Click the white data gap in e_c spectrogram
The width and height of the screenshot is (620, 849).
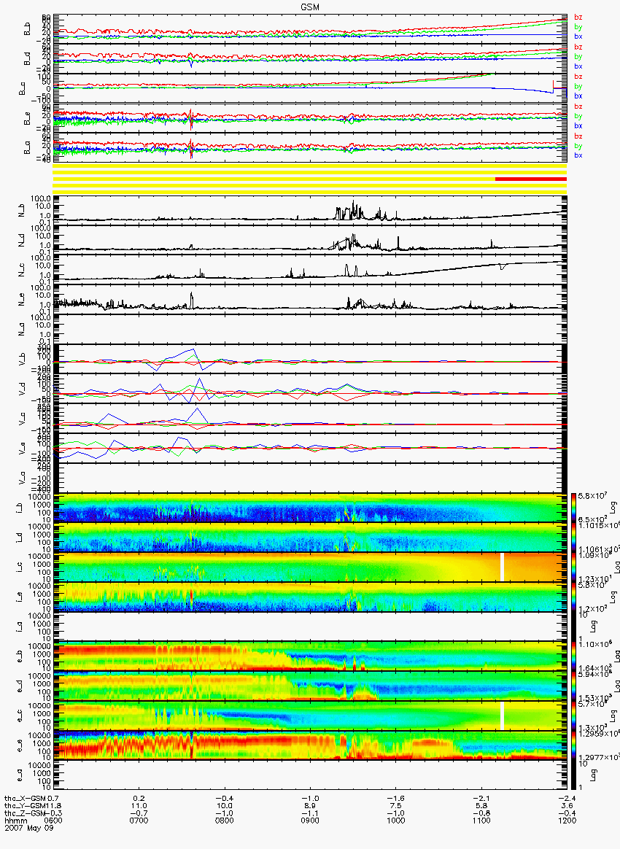tap(502, 716)
